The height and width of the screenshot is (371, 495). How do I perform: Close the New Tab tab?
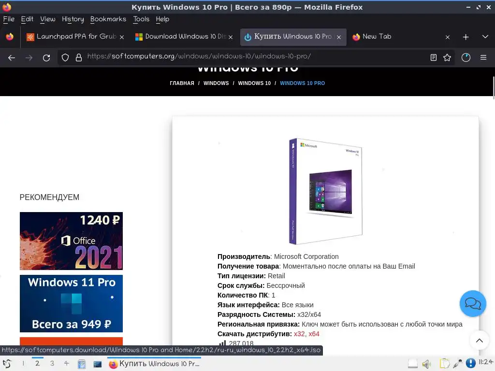pyautogui.click(x=447, y=37)
